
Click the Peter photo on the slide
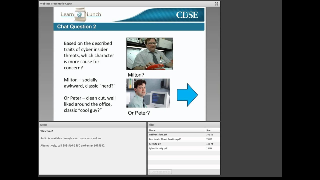(x=148, y=93)
